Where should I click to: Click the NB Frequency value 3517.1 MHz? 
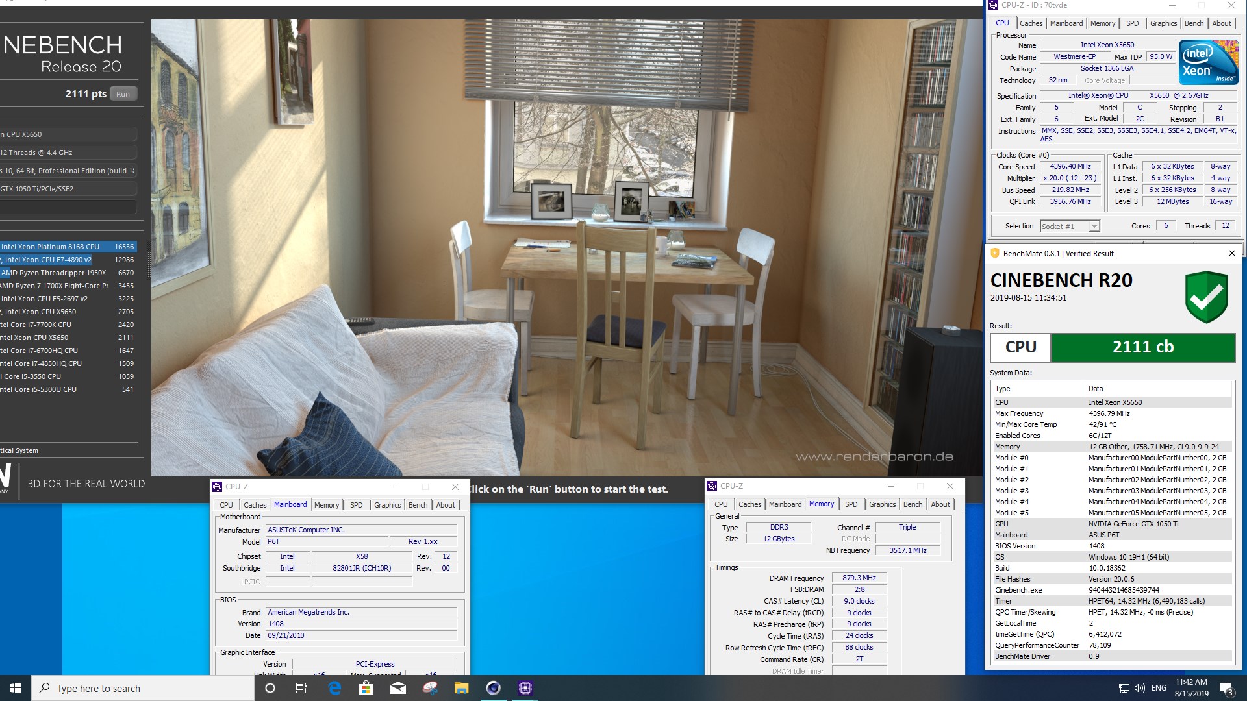907,550
